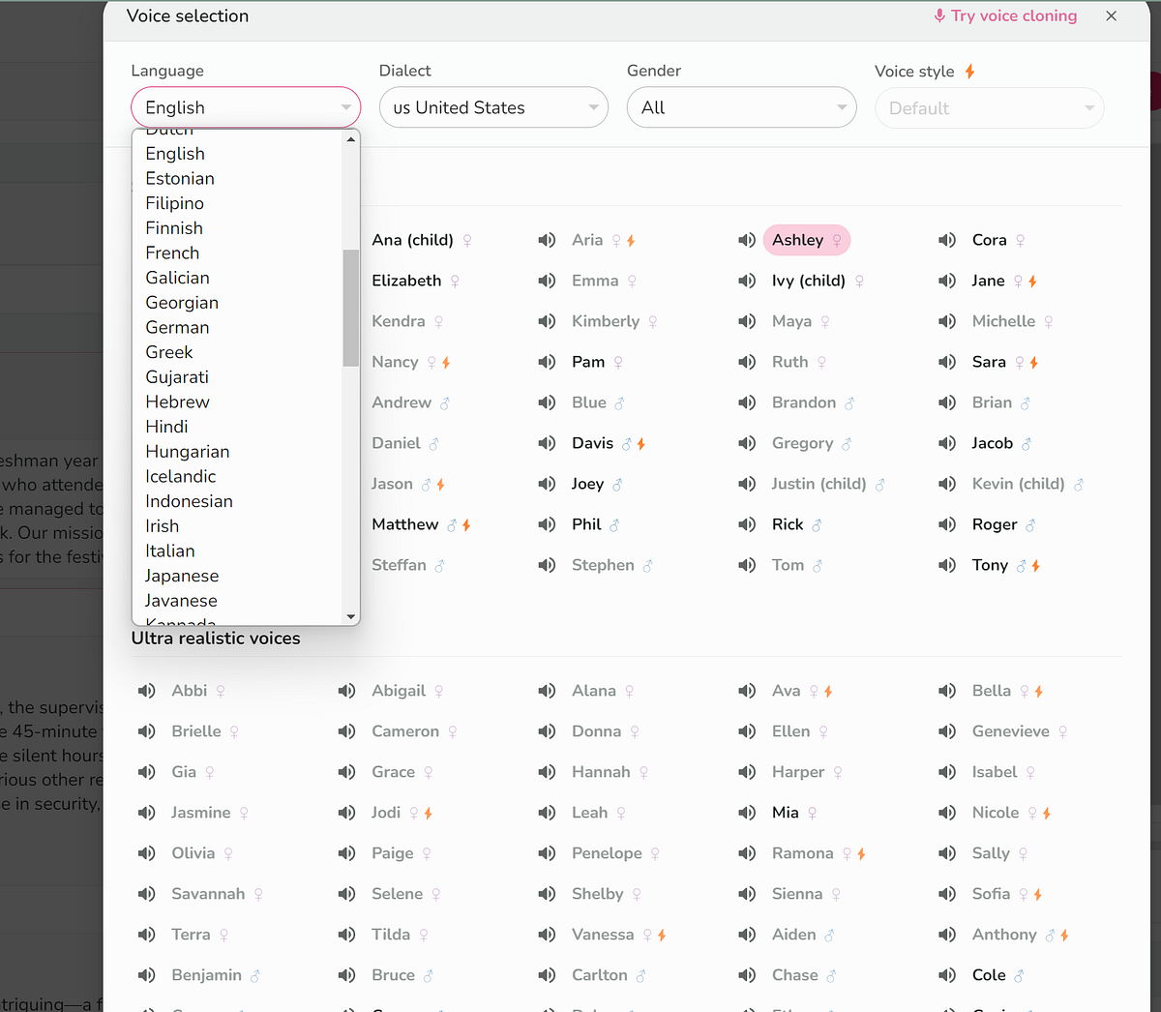Play the Emma voice sample

(x=547, y=281)
